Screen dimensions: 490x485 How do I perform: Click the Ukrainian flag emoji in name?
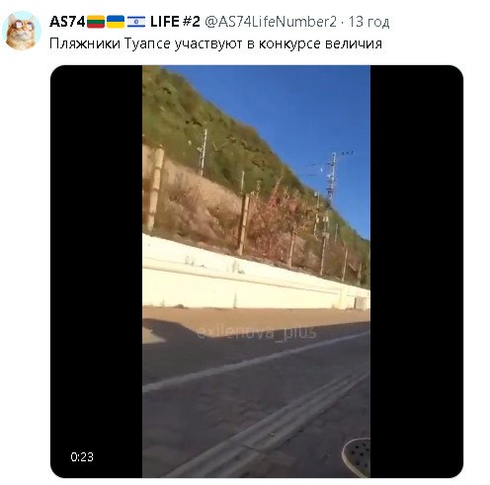click(x=116, y=22)
